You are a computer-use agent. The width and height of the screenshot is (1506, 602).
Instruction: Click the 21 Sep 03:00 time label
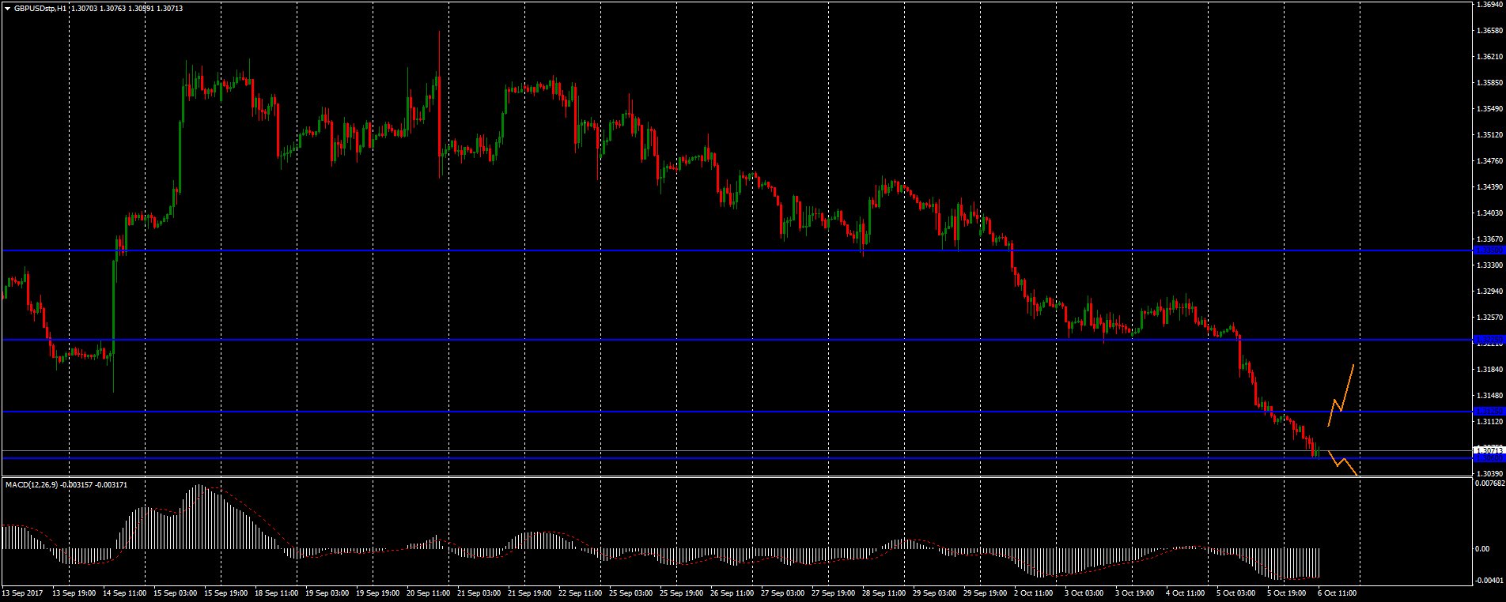[480, 592]
